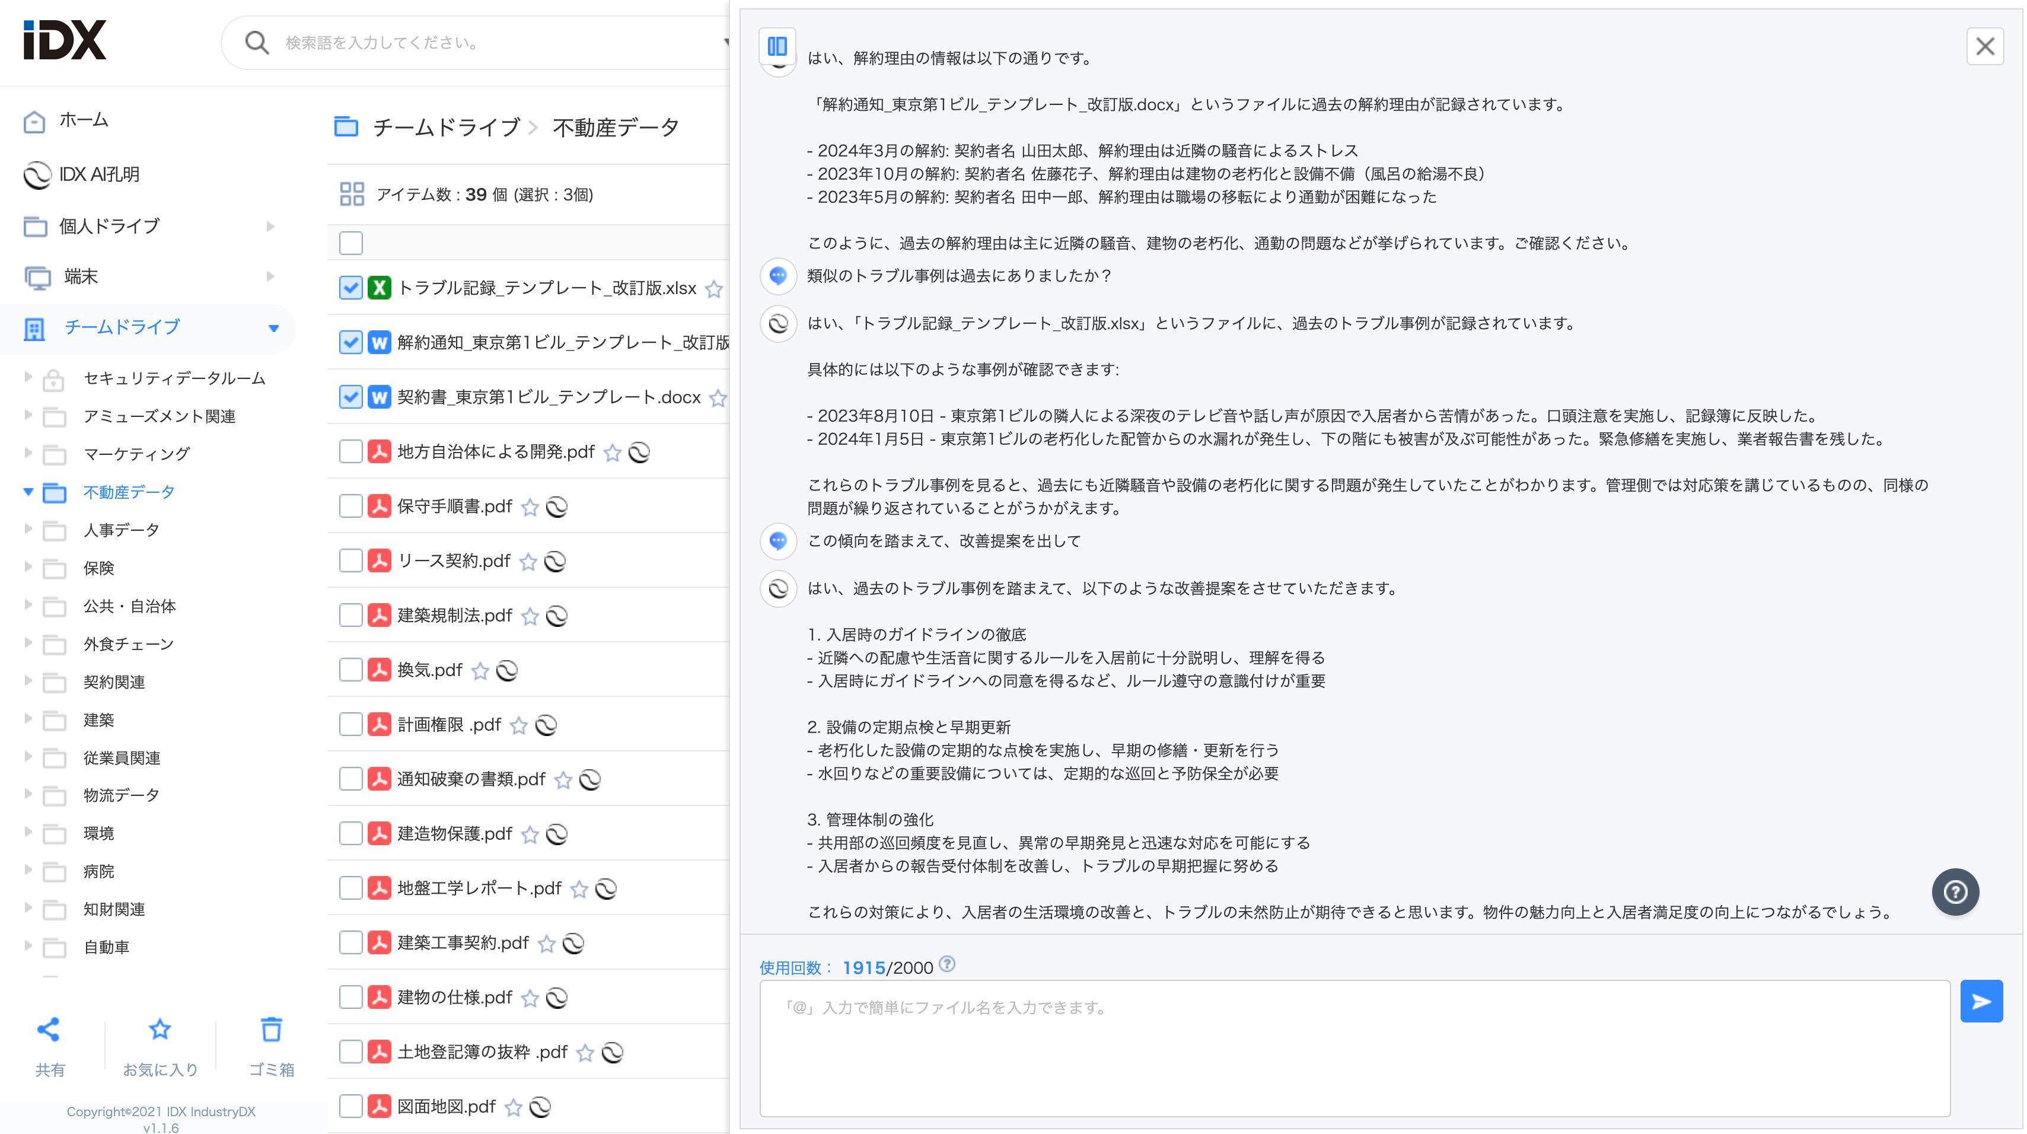2027x1134 pixels.
Task: Expand the 人事データ folder tree arrow
Action: pyautogui.click(x=28, y=529)
